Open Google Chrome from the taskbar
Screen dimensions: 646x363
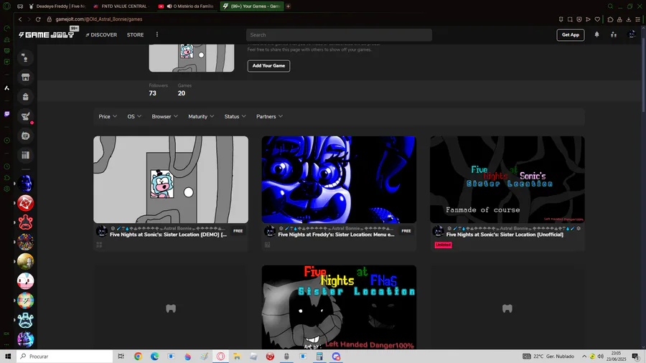[x=138, y=357]
